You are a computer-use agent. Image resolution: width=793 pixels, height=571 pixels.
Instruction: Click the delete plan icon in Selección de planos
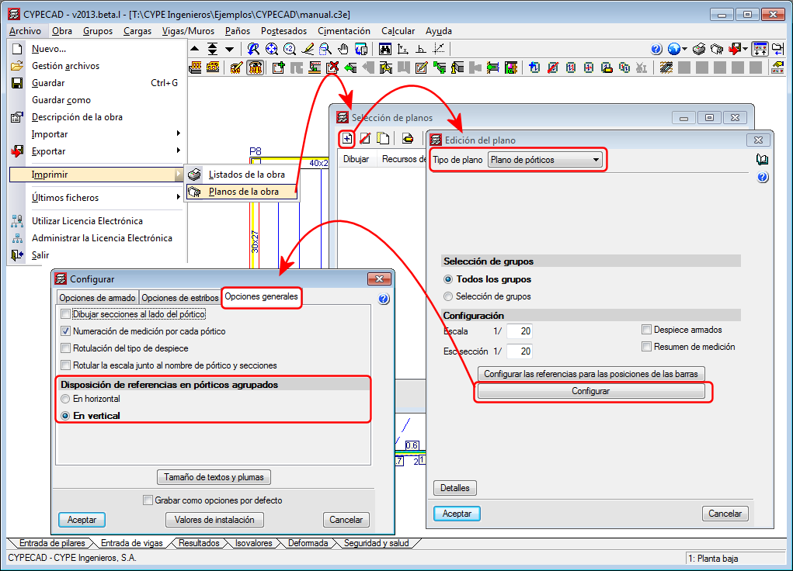[x=365, y=138]
